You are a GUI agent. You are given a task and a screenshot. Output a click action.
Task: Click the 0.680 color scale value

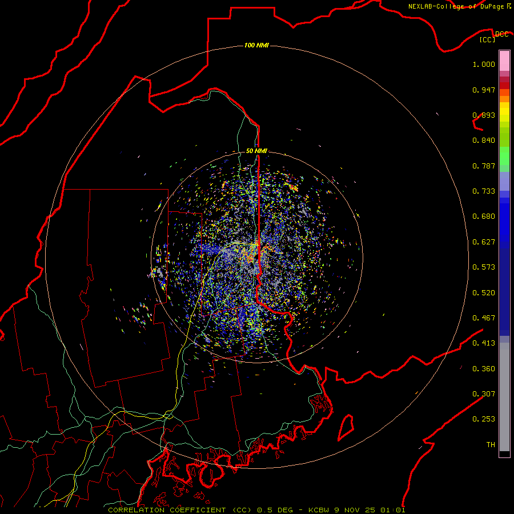click(x=484, y=216)
